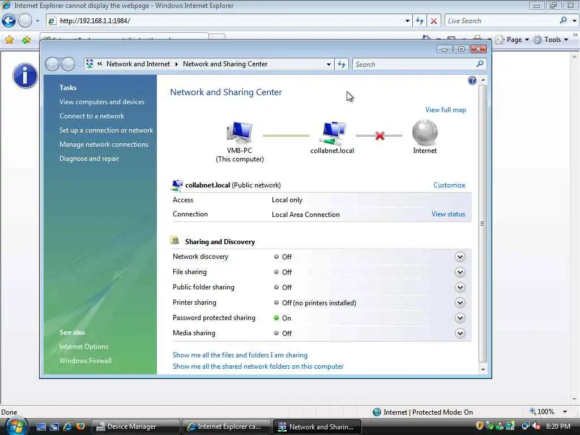
Task: Click the blue information icon on IE page
Action: click(25, 76)
